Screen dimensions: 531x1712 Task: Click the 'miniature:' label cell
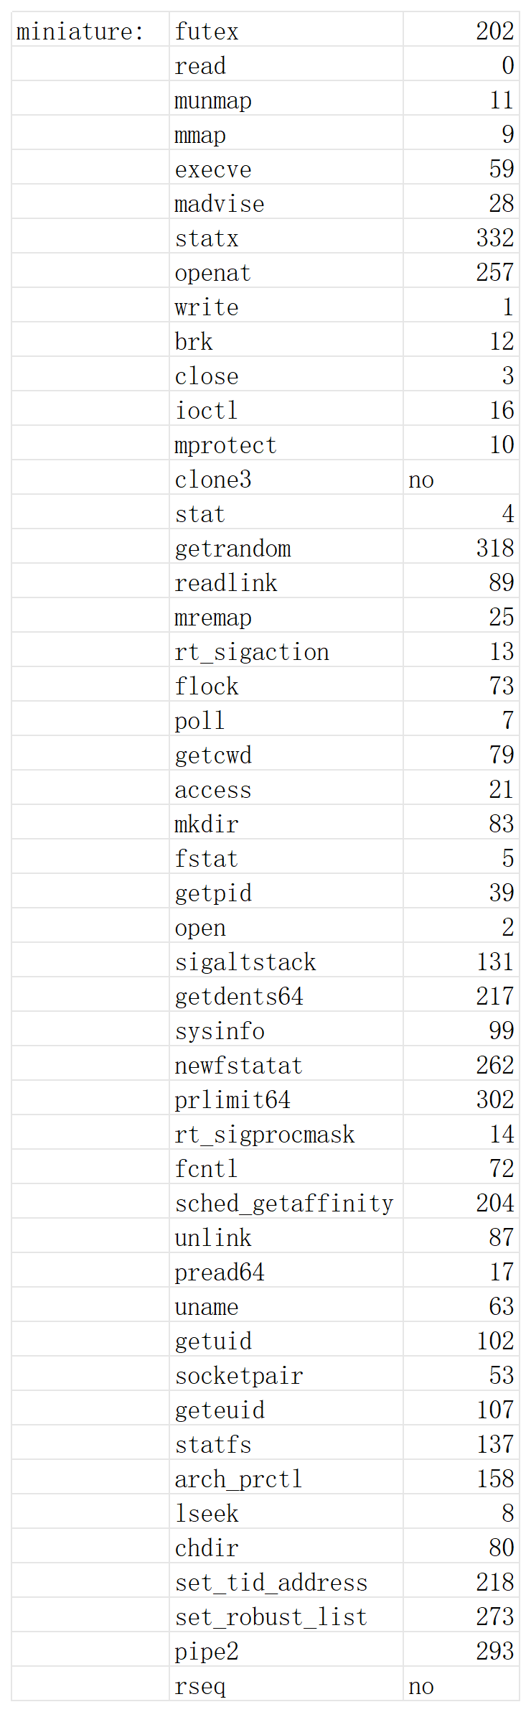pyautogui.click(x=80, y=32)
